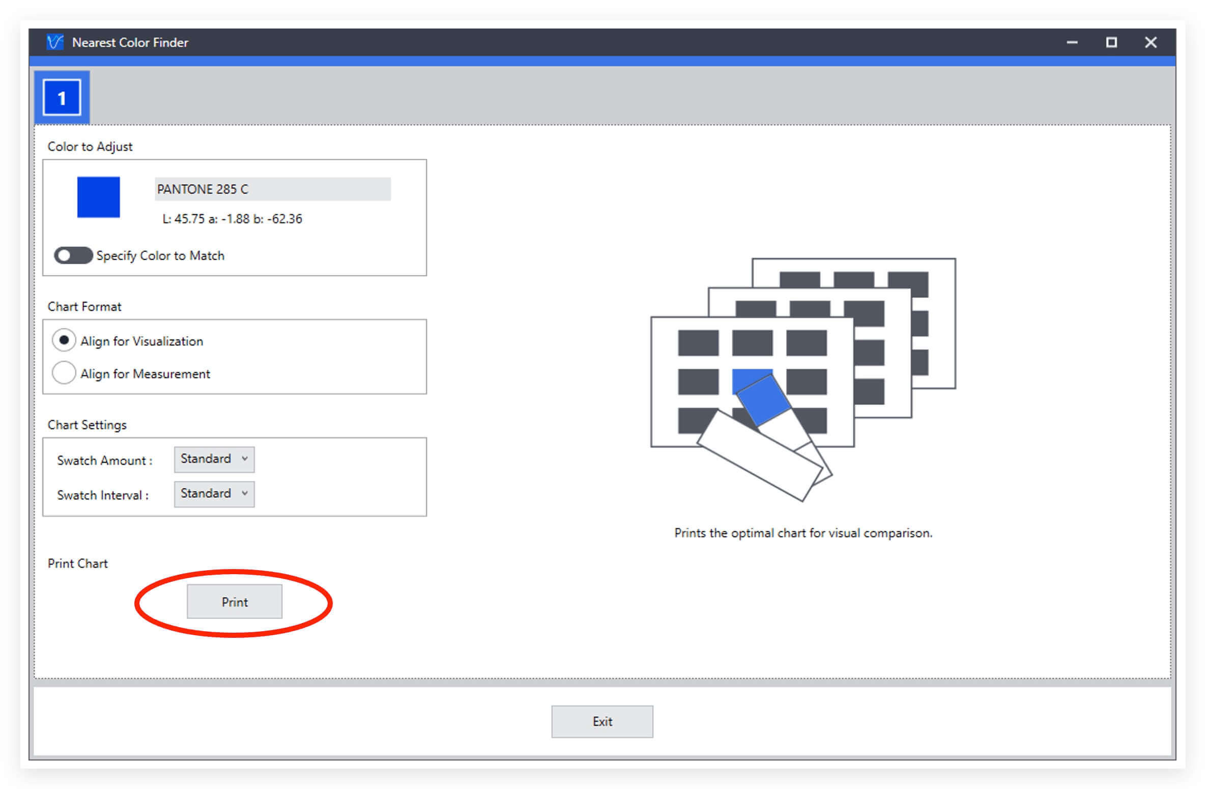The width and height of the screenshot is (1206, 789).
Task: Open Standard options for Swatch Amount
Action: (x=215, y=458)
